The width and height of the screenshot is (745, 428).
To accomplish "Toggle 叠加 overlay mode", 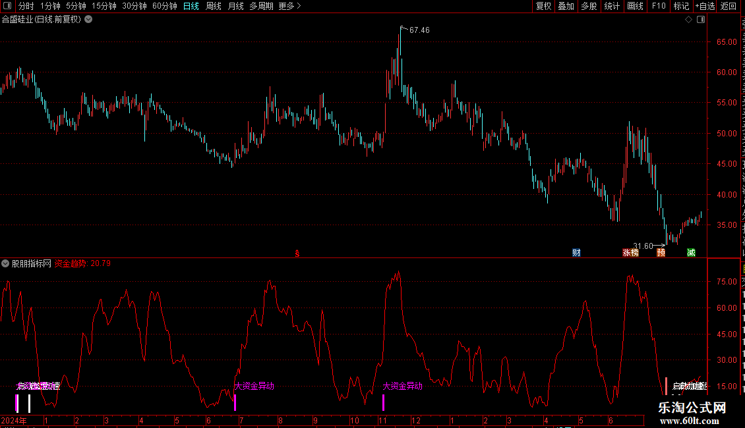I will 566,6.
